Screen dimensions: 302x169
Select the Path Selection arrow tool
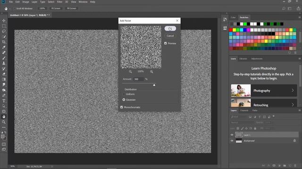click(4, 106)
